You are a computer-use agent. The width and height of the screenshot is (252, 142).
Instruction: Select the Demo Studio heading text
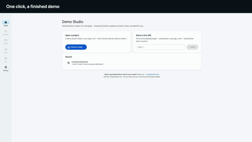click(72, 22)
